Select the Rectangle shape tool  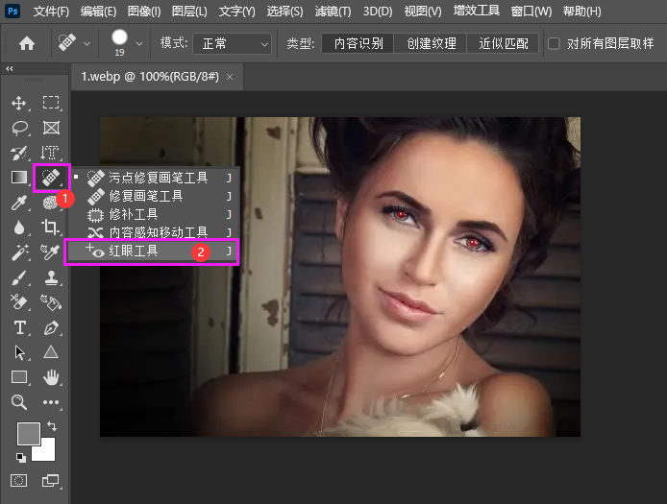point(19,377)
